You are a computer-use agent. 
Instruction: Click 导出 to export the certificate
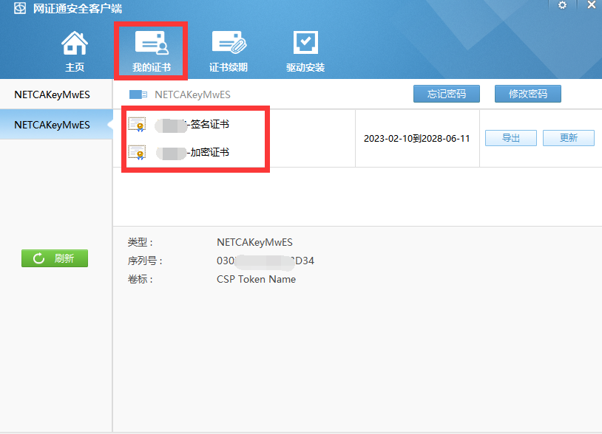511,138
